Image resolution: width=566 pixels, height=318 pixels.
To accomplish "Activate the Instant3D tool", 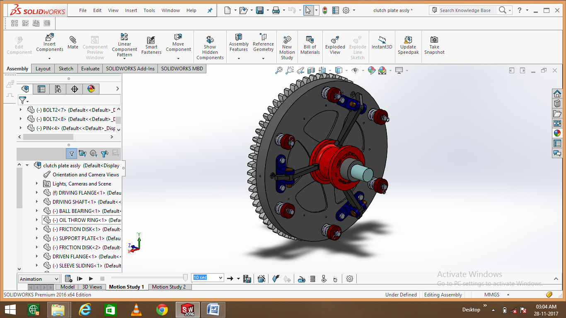I will click(382, 43).
